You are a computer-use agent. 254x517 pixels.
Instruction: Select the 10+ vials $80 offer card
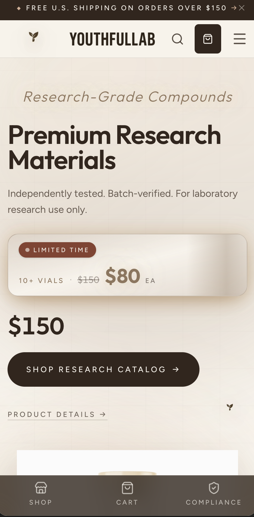[127, 265]
